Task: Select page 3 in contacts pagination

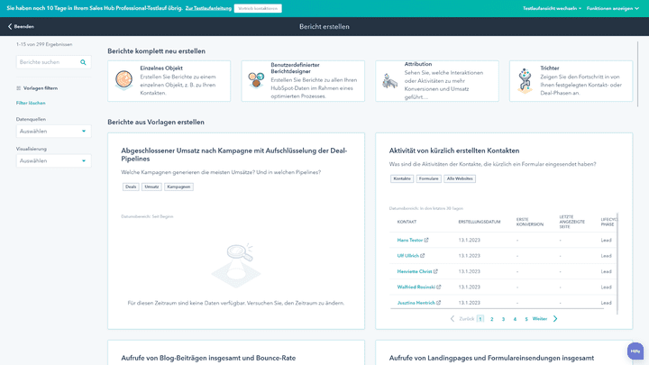Action: (x=503, y=319)
